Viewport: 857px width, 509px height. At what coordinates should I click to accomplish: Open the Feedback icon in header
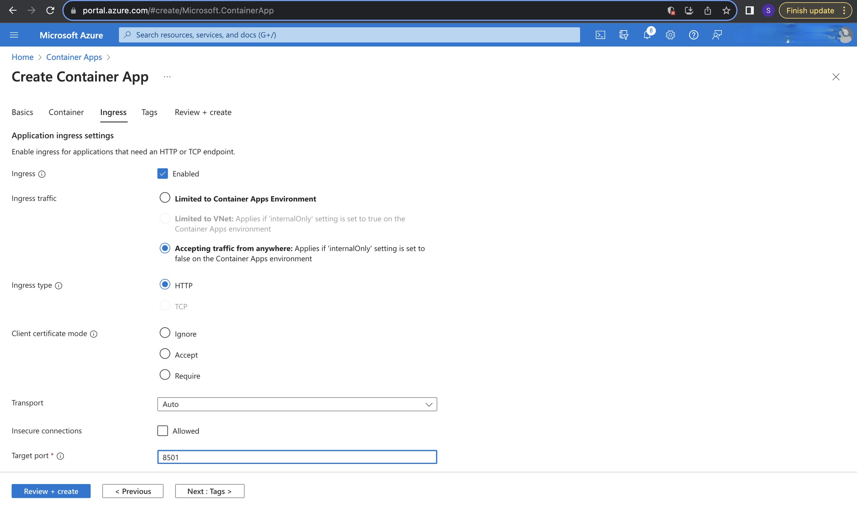point(717,35)
